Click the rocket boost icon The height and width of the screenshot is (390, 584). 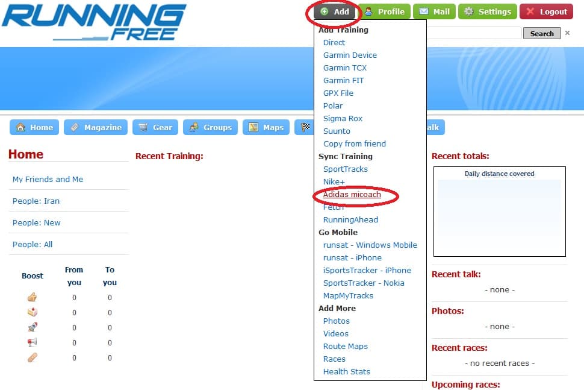pyautogui.click(x=33, y=327)
